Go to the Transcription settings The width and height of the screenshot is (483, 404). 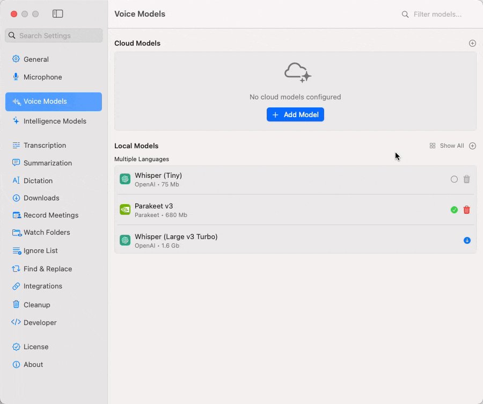45,146
